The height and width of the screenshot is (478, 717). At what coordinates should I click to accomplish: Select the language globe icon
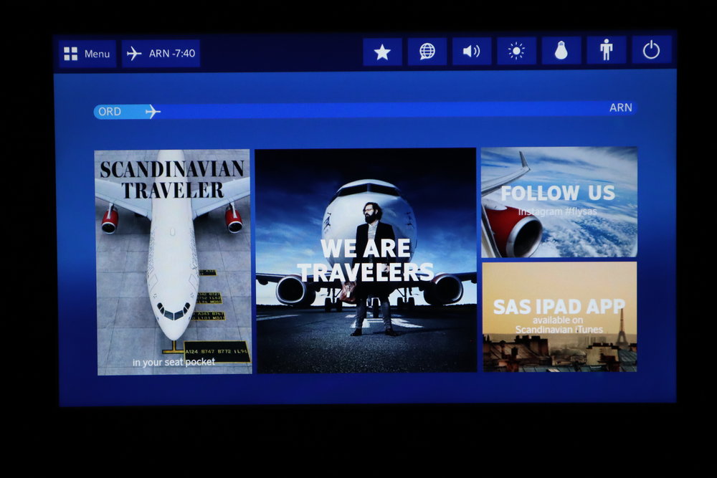click(427, 52)
